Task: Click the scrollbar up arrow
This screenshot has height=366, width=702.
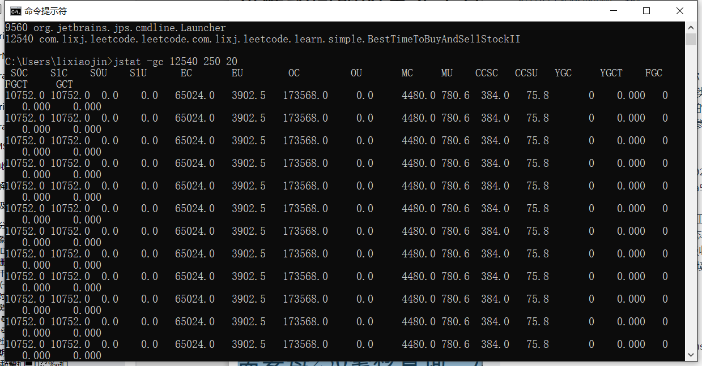Action: pos(691,27)
